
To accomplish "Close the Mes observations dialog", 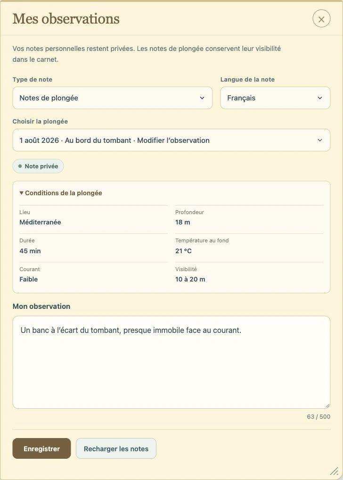I will tap(321, 19).
